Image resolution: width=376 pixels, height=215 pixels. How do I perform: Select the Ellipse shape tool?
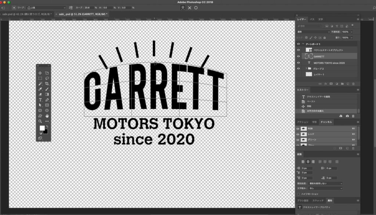pyautogui.click(x=47, y=110)
